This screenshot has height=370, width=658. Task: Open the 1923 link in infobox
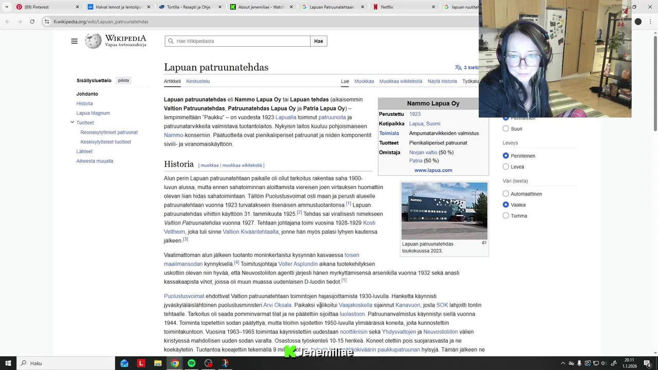[x=415, y=114]
